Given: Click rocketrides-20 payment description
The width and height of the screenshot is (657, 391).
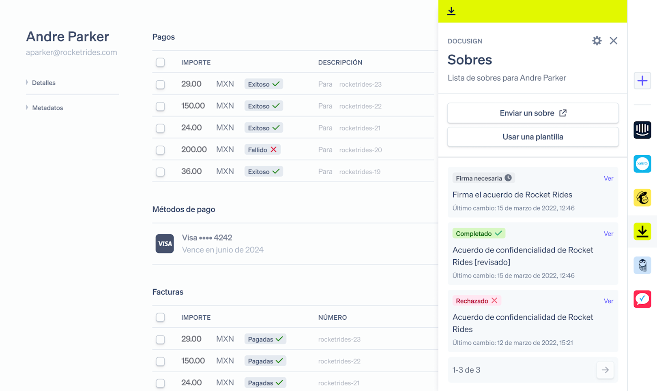Looking at the screenshot, I should [361, 150].
